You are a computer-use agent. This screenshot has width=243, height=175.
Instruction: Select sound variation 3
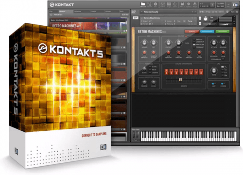click(176, 72)
